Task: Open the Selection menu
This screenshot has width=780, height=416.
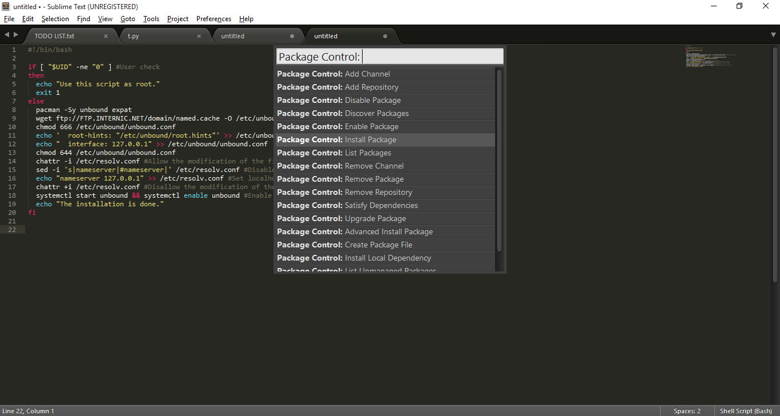Action: 55,19
